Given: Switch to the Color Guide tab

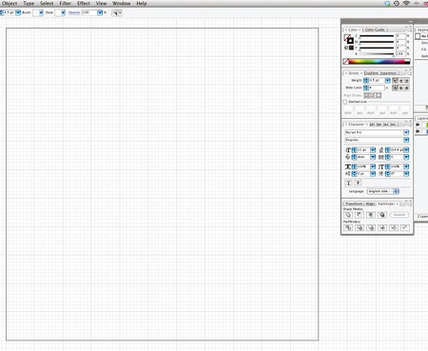Looking at the screenshot, I should tap(375, 29).
